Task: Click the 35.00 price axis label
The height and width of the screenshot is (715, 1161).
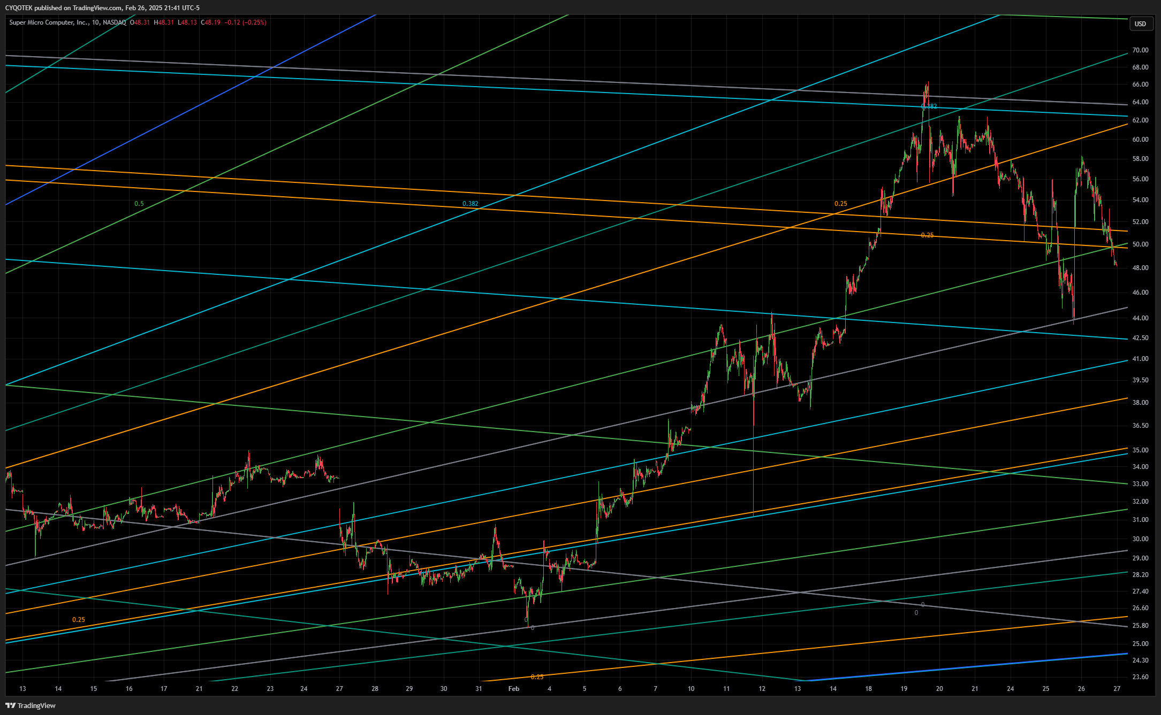Action: coord(1140,450)
